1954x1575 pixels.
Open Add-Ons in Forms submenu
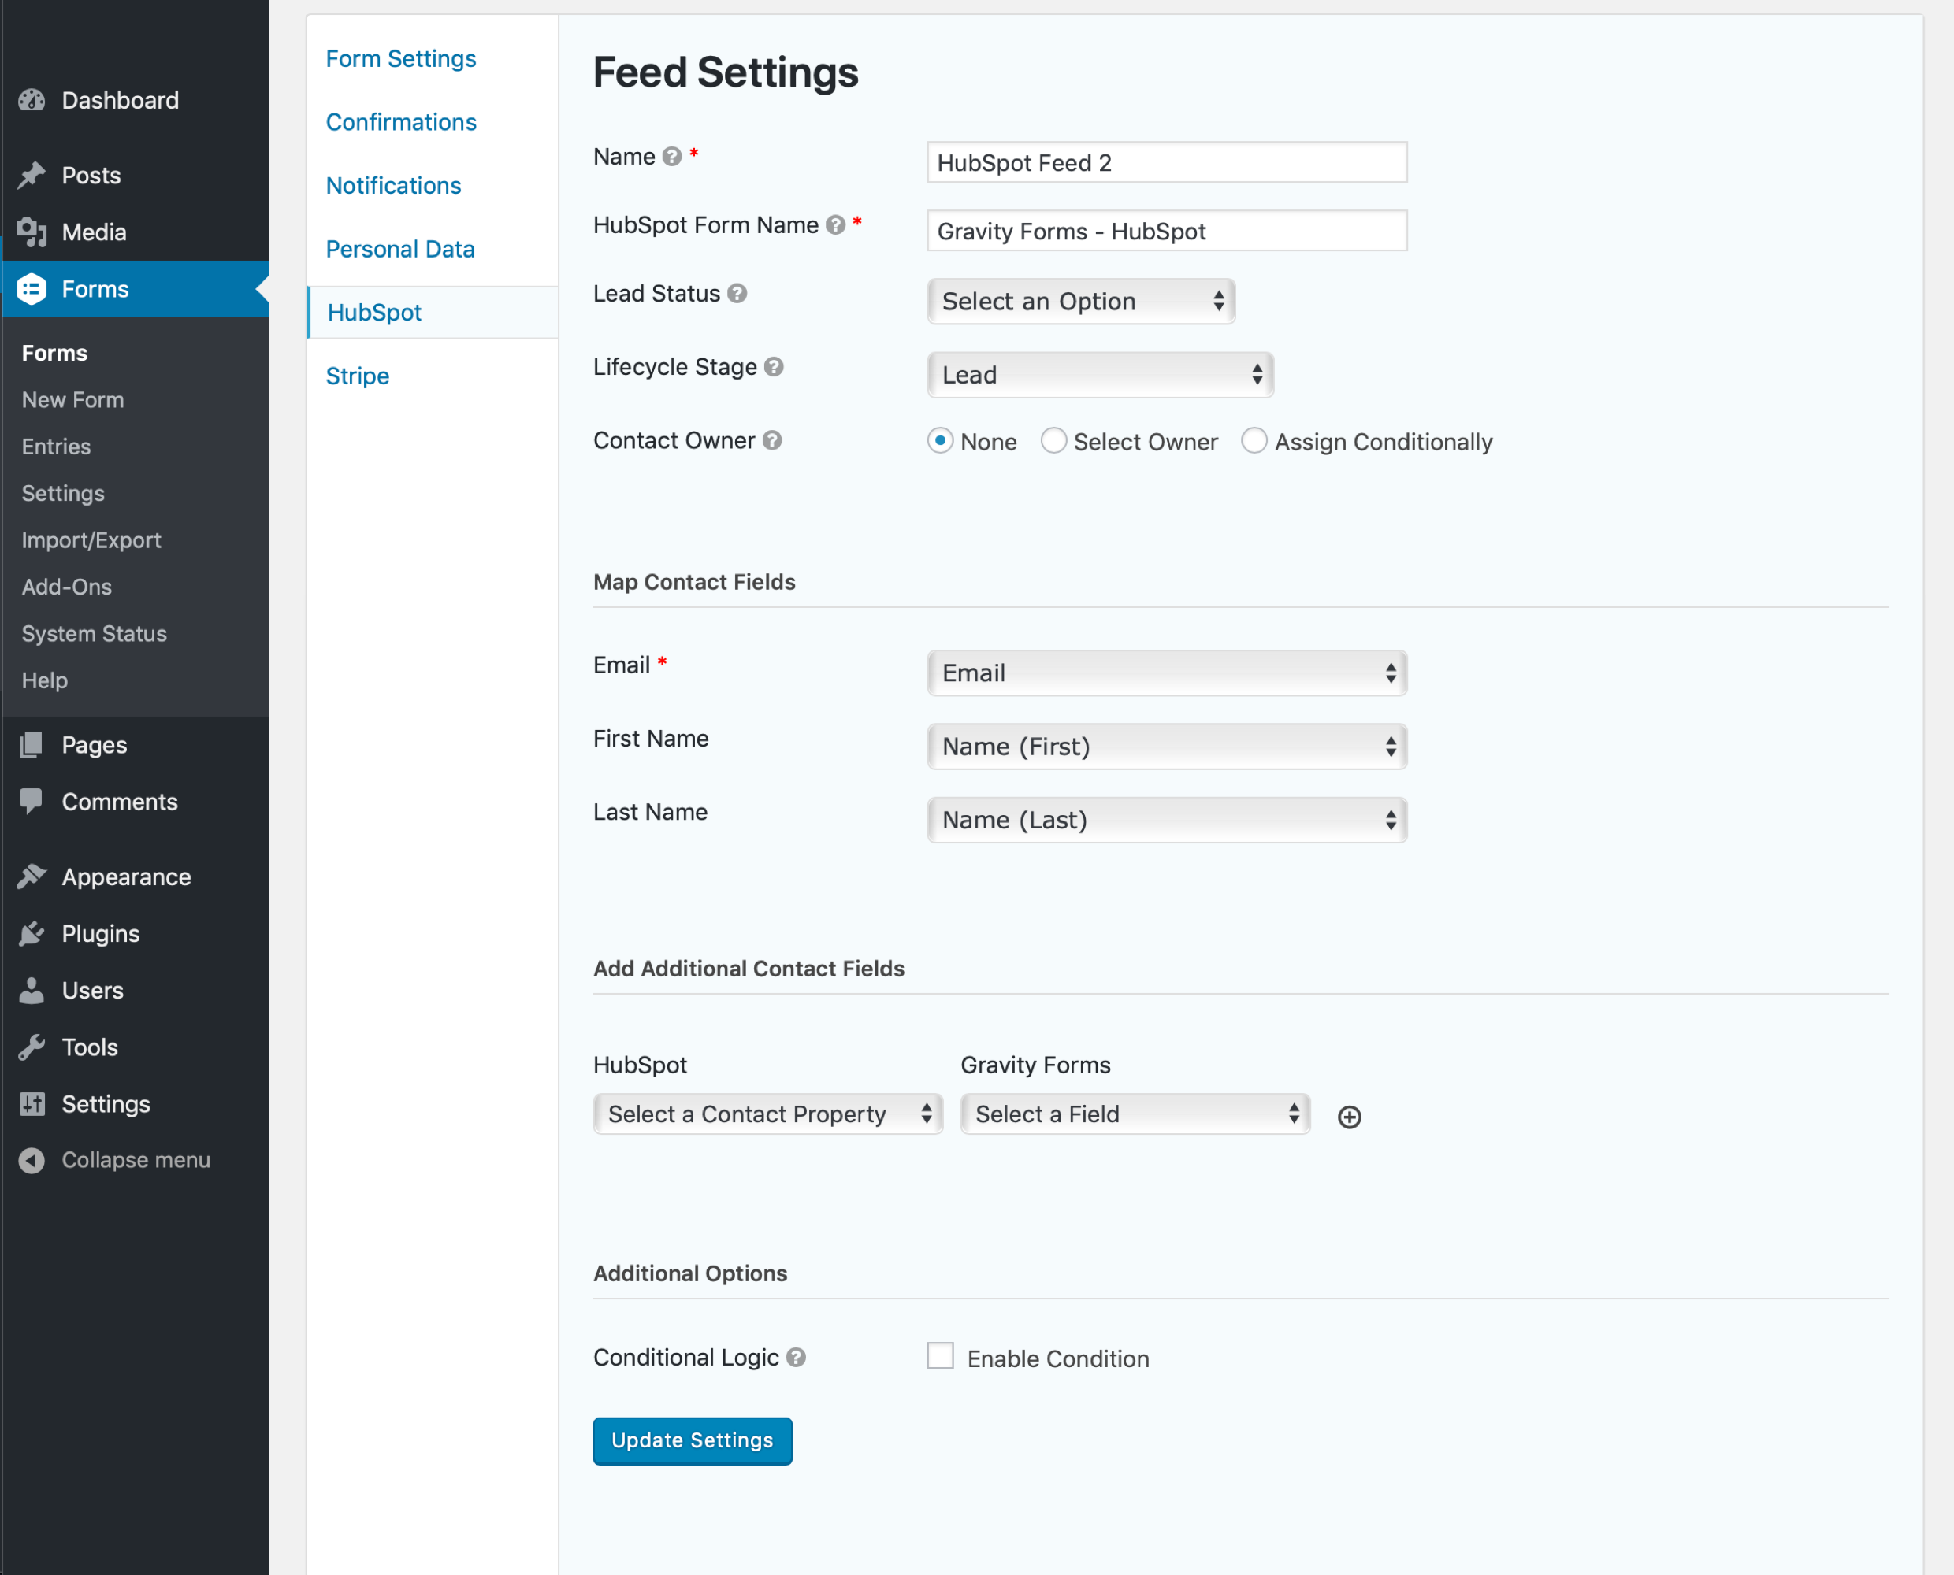click(66, 587)
